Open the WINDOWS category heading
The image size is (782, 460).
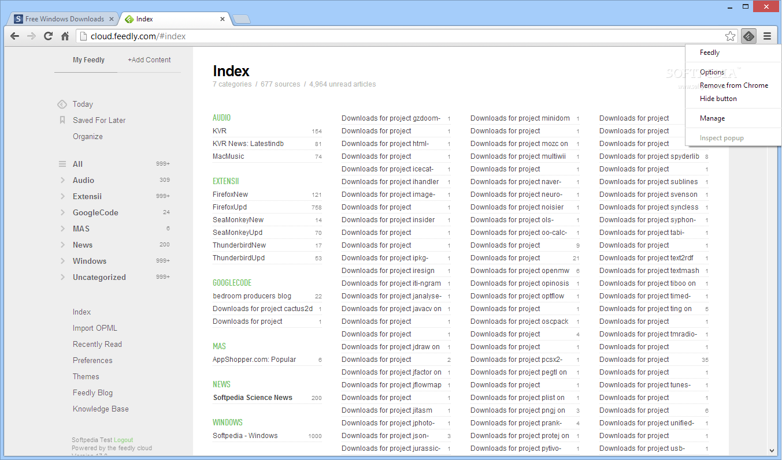[x=227, y=422]
